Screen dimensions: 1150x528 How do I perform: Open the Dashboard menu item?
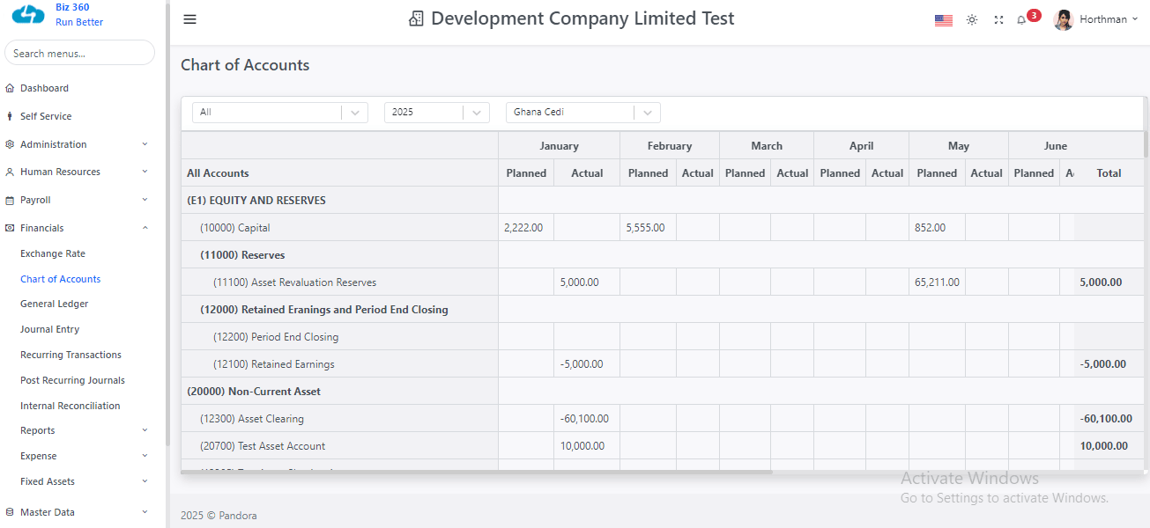tap(44, 88)
